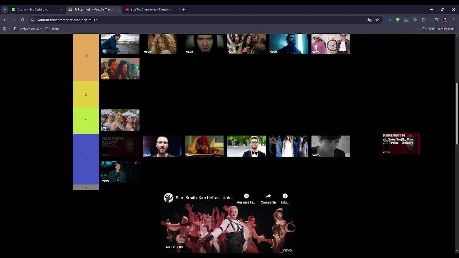Go back to the previous page

tap(5, 20)
